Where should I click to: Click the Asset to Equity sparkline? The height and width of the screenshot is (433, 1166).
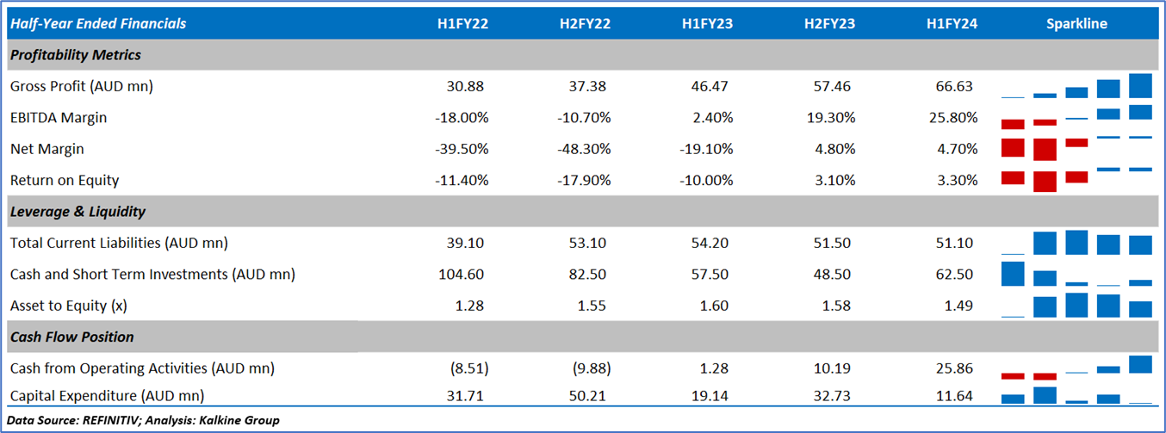point(1076,306)
